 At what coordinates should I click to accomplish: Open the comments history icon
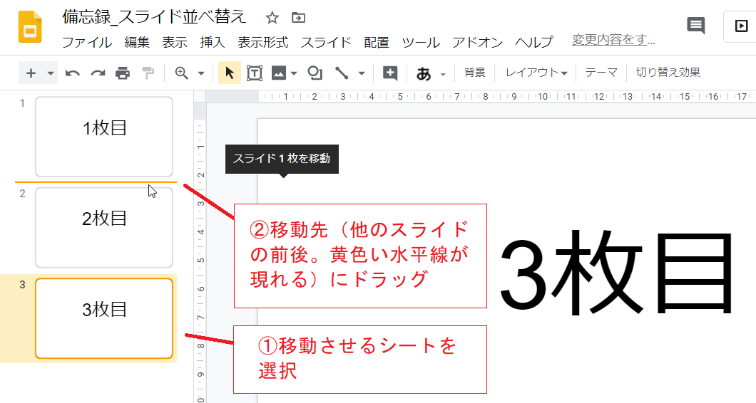click(x=695, y=26)
